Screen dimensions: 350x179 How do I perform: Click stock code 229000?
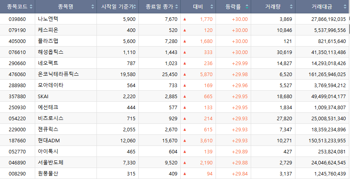point(17,130)
